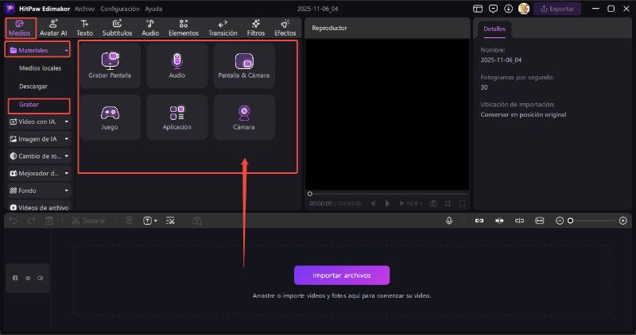The height and width of the screenshot is (335, 636).
Task: Select Medios locales in the sidebar
Action: pyautogui.click(x=41, y=68)
